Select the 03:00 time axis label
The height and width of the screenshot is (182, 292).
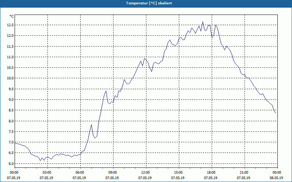point(47,173)
